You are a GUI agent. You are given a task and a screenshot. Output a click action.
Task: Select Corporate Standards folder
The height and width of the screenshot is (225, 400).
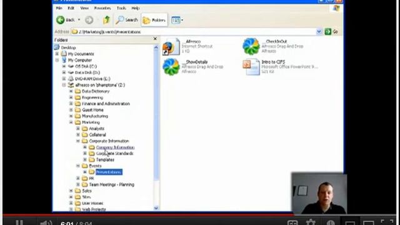114,153
